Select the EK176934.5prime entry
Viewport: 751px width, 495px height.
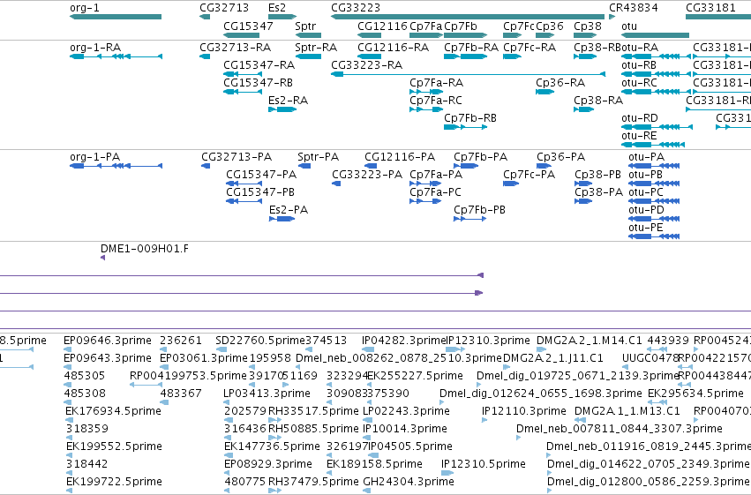(x=113, y=411)
